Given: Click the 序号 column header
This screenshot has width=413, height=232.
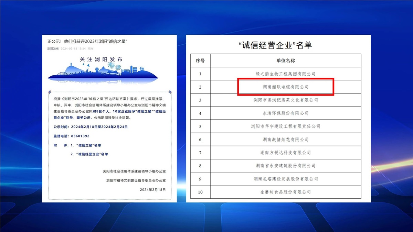Looking at the screenshot, I should coord(200,61).
